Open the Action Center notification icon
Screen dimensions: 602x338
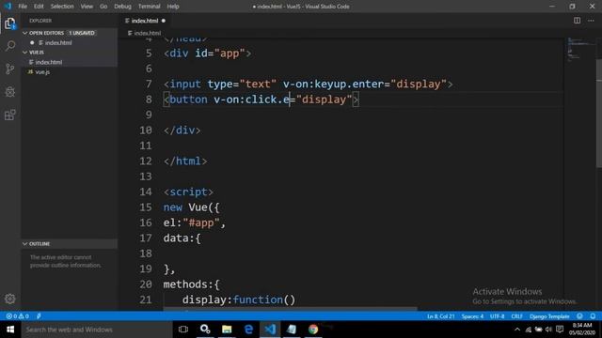(560, 330)
